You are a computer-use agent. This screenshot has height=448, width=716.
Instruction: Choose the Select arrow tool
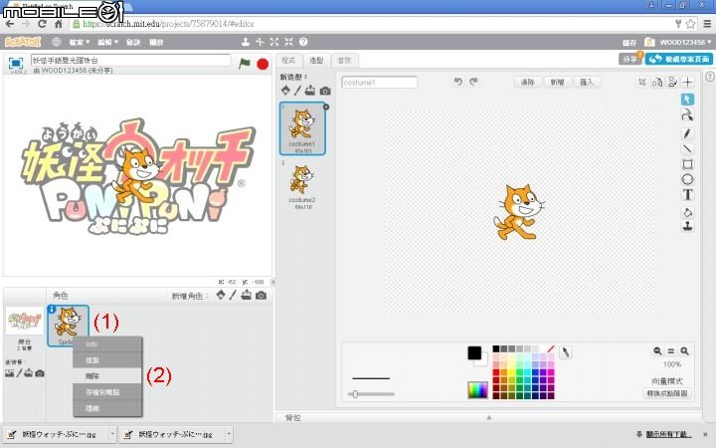(x=687, y=100)
